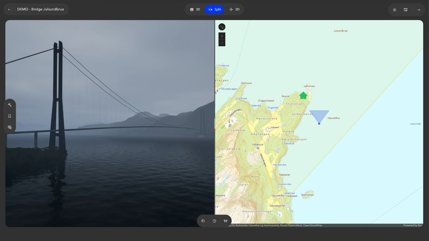Viewport: 429px width, 241px height.
Task: Open the weather cloud icon
Action: click(203, 221)
